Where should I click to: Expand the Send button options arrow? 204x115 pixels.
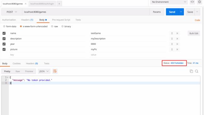(181, 12)
